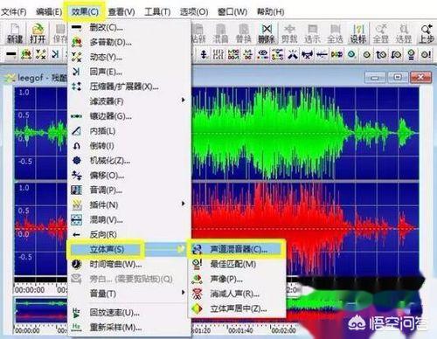
Task: Click the 上步 zoom magnifier icon
Action: [x=426, y=33]
